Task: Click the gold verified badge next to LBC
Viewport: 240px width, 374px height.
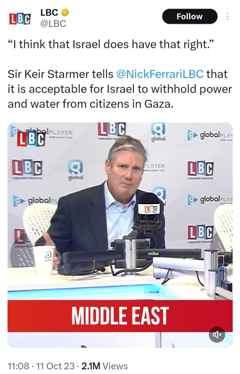Action: tap(65, 12)
